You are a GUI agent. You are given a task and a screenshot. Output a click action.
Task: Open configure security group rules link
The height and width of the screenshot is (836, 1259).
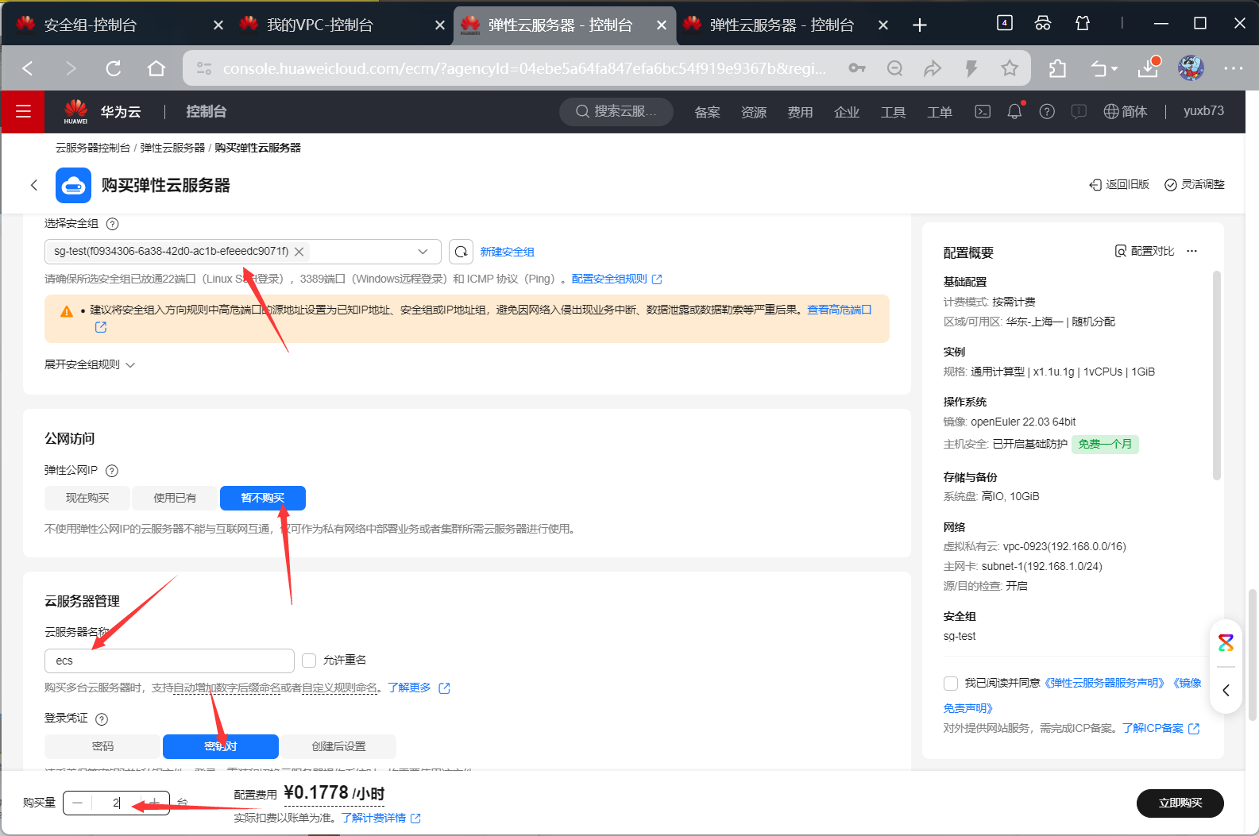click(x=617, y=279)
